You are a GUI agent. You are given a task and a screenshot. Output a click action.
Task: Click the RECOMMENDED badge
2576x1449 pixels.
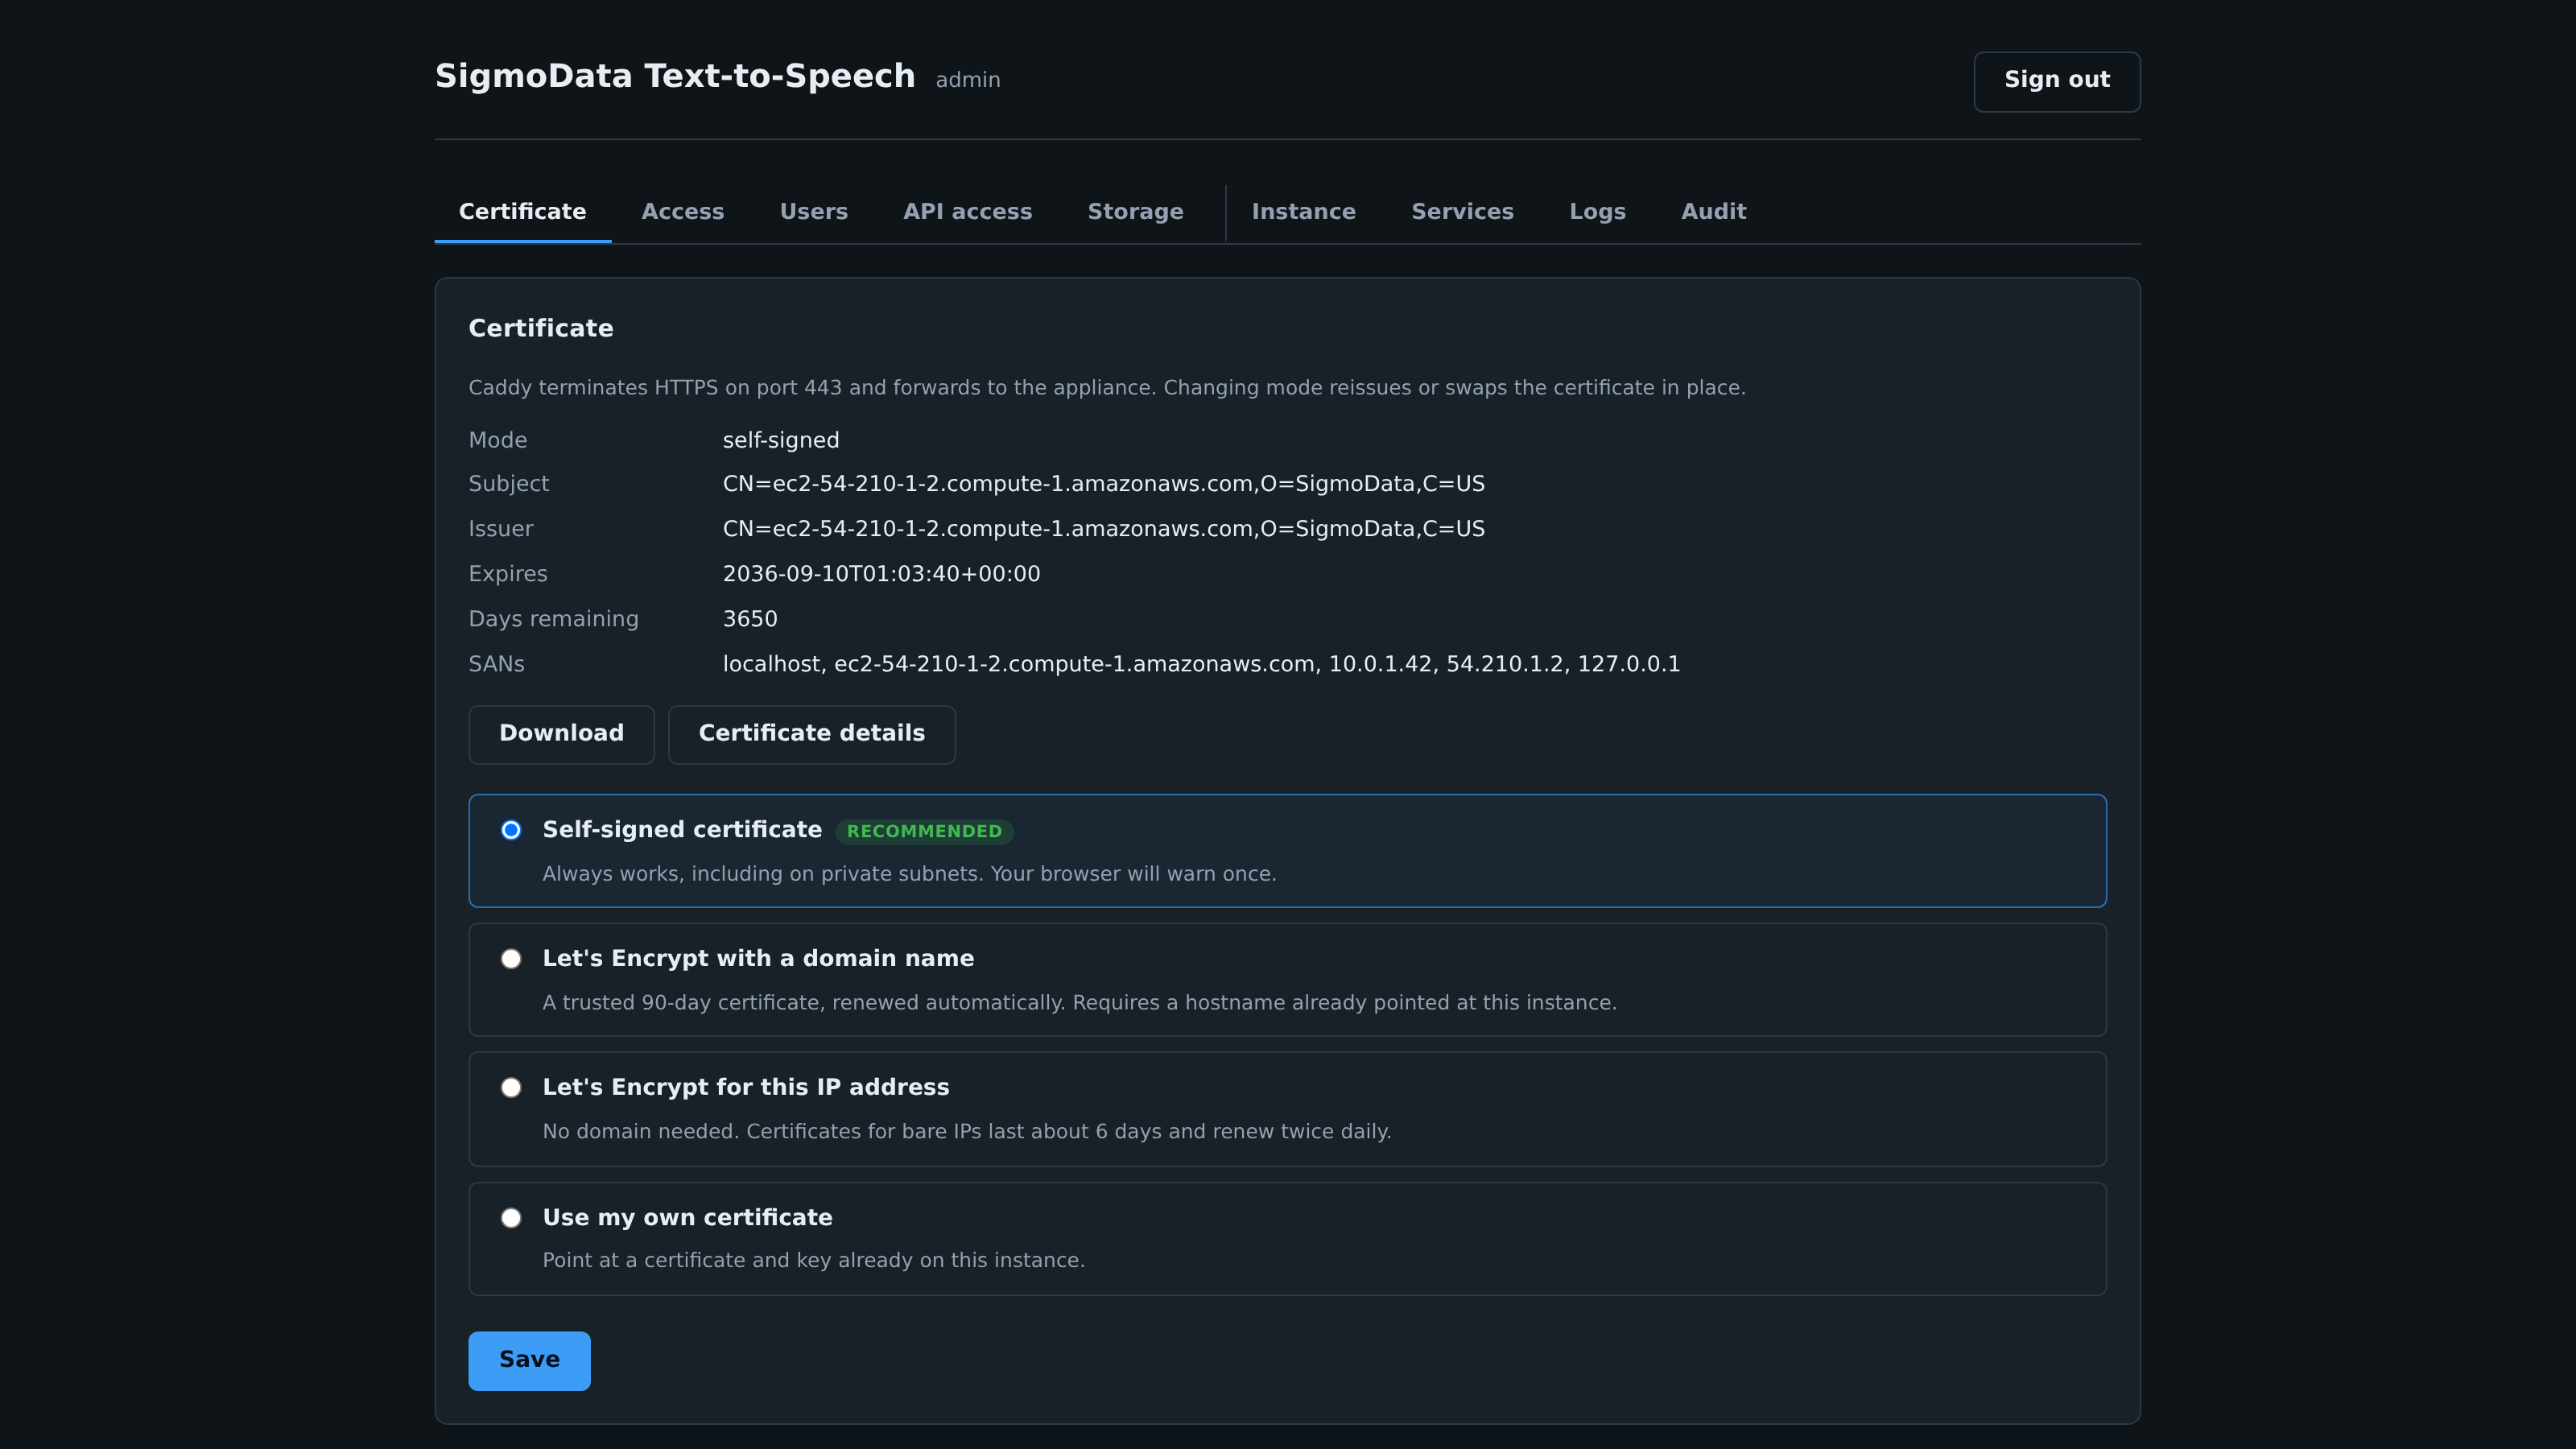[924, 832]
